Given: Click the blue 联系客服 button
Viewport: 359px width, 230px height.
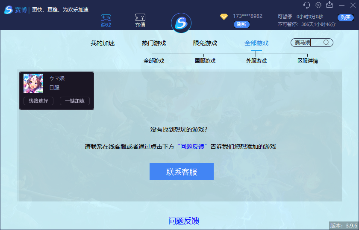Looking at the screenshot, I should click(x=182, y=172).
